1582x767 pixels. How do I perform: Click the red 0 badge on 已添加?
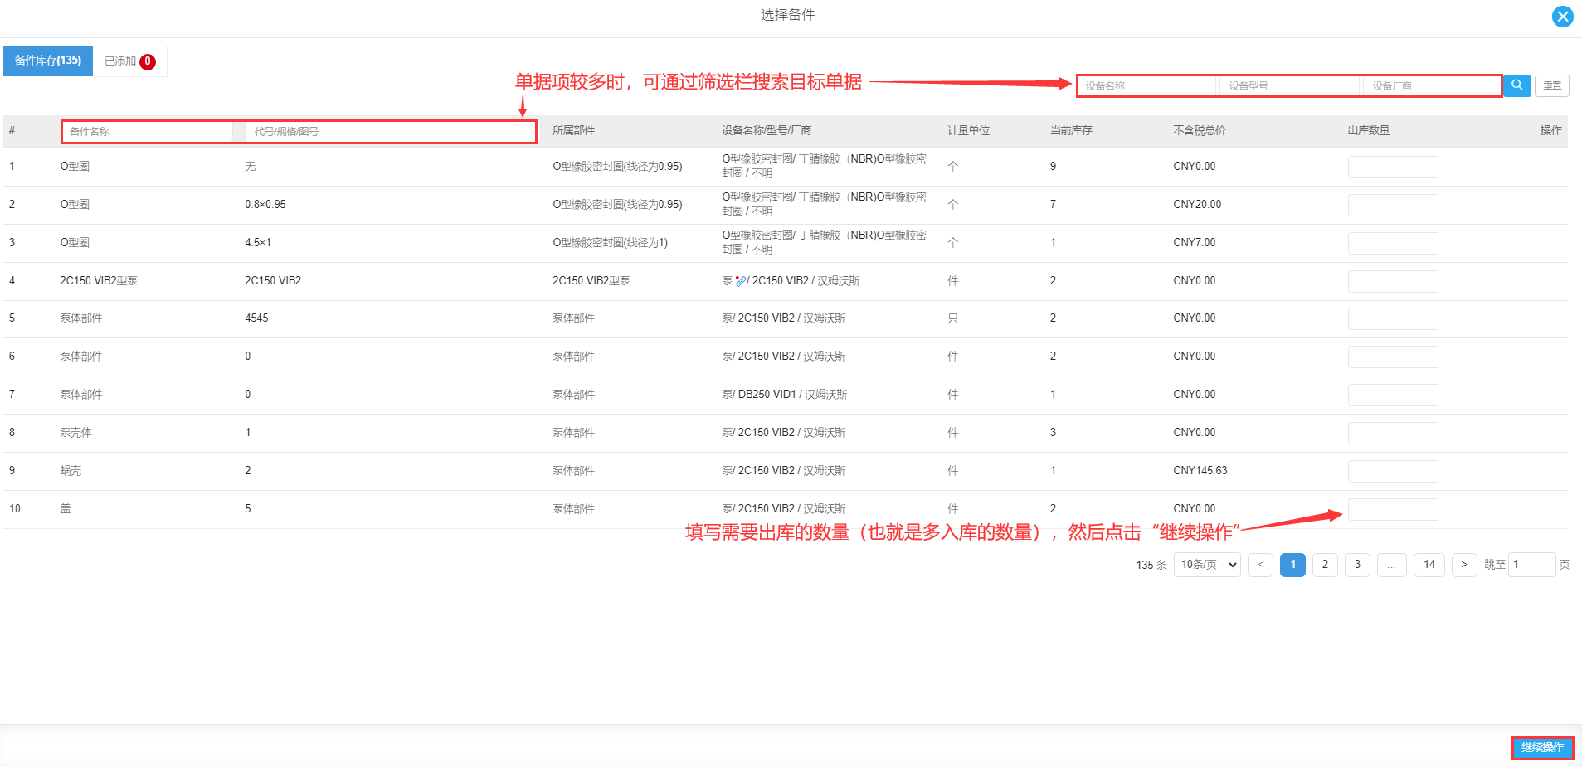148,61
